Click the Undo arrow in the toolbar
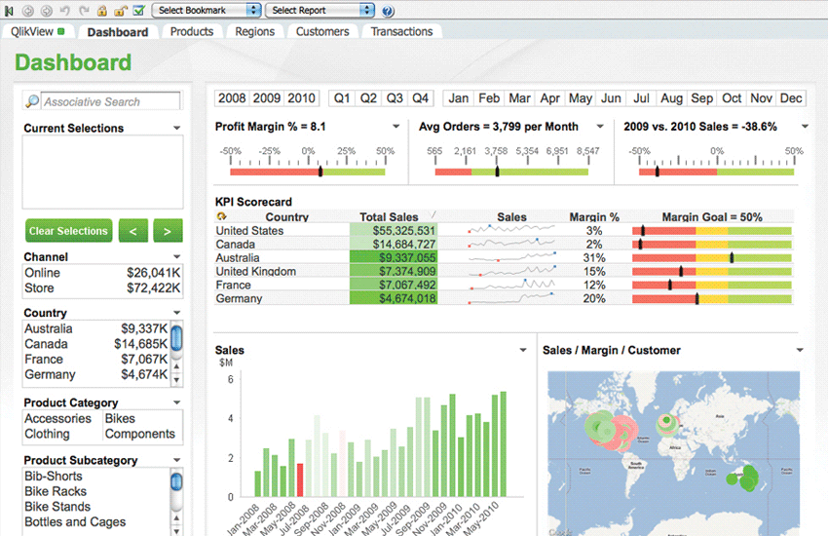The image size is (828, 536). (65, 10)
